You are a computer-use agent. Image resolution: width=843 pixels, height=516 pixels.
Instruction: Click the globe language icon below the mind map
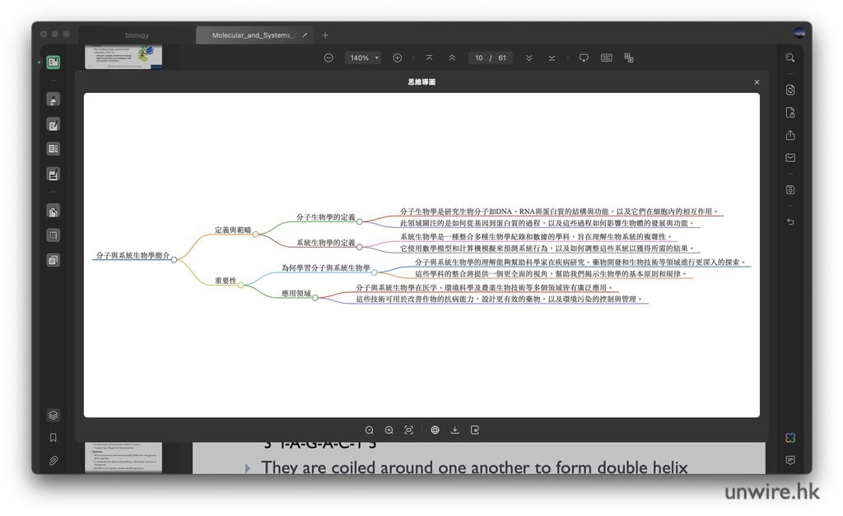click(x=435, y=430)
